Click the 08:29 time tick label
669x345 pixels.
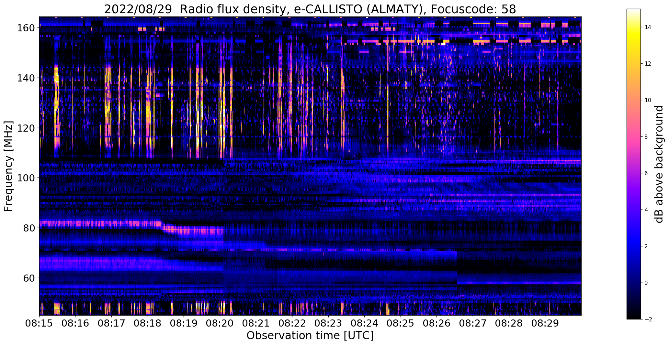click(545, 323)
